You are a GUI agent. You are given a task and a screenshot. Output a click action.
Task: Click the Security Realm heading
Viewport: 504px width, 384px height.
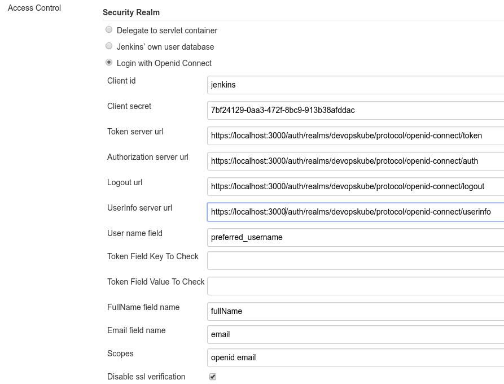point(131,12)
